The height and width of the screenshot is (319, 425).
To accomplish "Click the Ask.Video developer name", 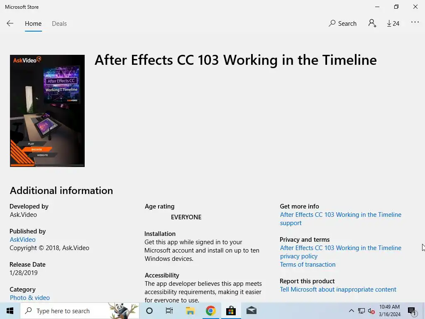I will coord(23,215).
